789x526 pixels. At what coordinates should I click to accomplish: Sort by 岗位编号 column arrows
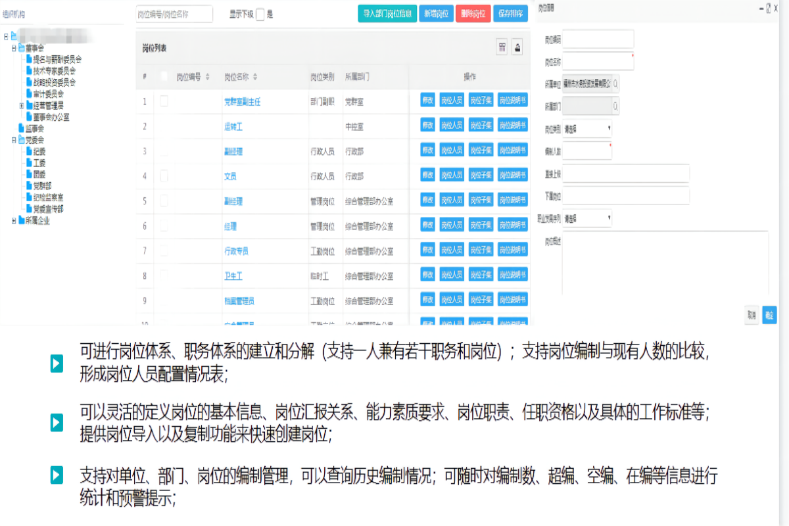click(x=207, y=77)
